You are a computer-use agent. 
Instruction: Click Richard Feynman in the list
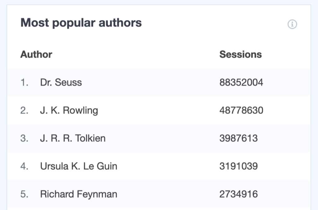[x=78, y=194]
